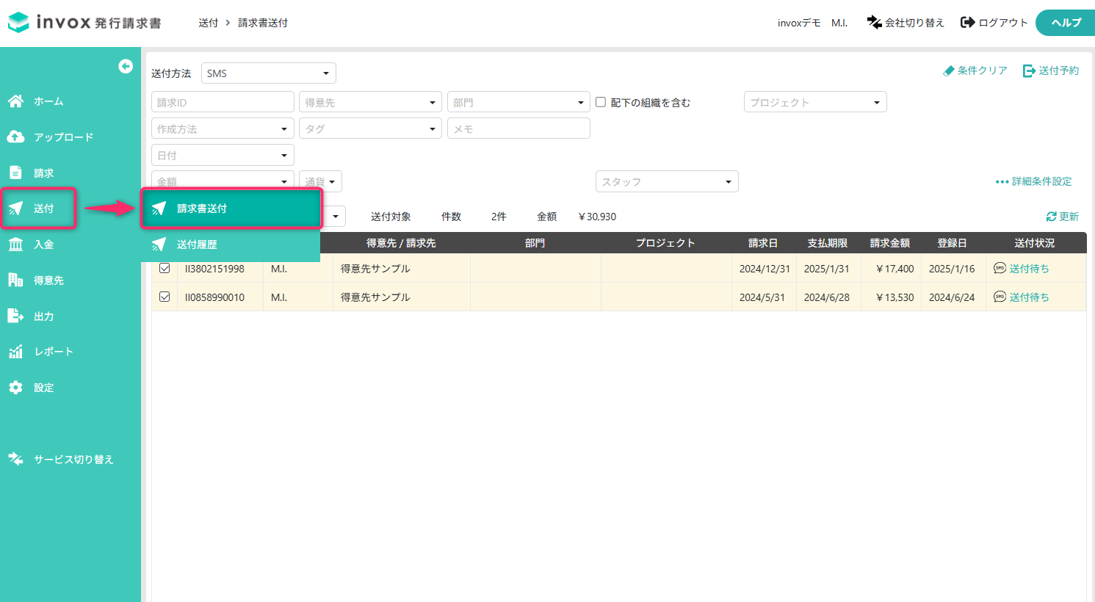Image resolution: width=1095 pixels, height=602 pixels.
Task: Open the 得意先 filter dropdown
Action: pos(370,102)
